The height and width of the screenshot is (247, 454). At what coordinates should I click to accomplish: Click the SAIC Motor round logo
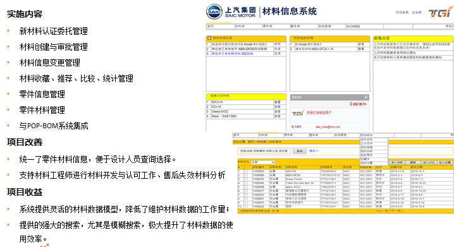tap(214, 12)
